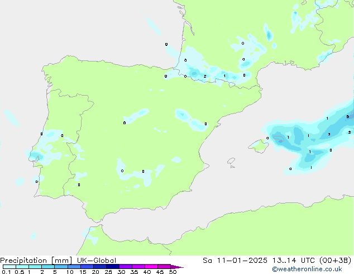Click the above-50 arrow tip of legend
354x274 pixels.
(177, 267)
